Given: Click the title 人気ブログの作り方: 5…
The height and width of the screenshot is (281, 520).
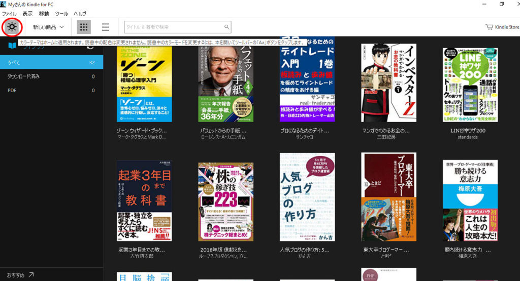Looking at the screenshot, I should coord(305,250).
